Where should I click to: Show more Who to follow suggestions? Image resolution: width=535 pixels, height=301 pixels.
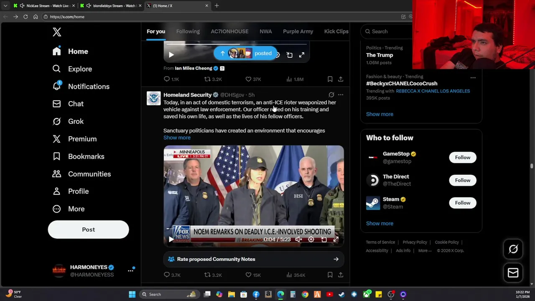(x=380, y=223)
